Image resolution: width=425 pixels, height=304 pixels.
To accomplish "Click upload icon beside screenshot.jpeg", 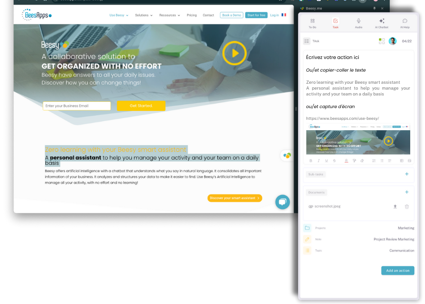I will click(395, 206).
